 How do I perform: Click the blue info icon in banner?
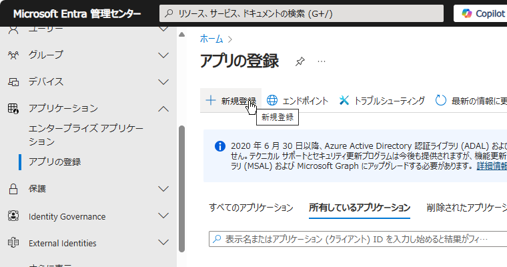pyautogui.click(x=220, y=146)
